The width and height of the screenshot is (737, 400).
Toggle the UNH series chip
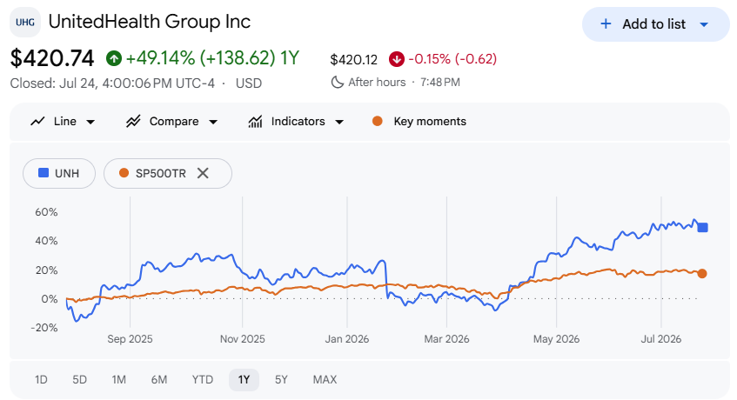pos(59,173)
